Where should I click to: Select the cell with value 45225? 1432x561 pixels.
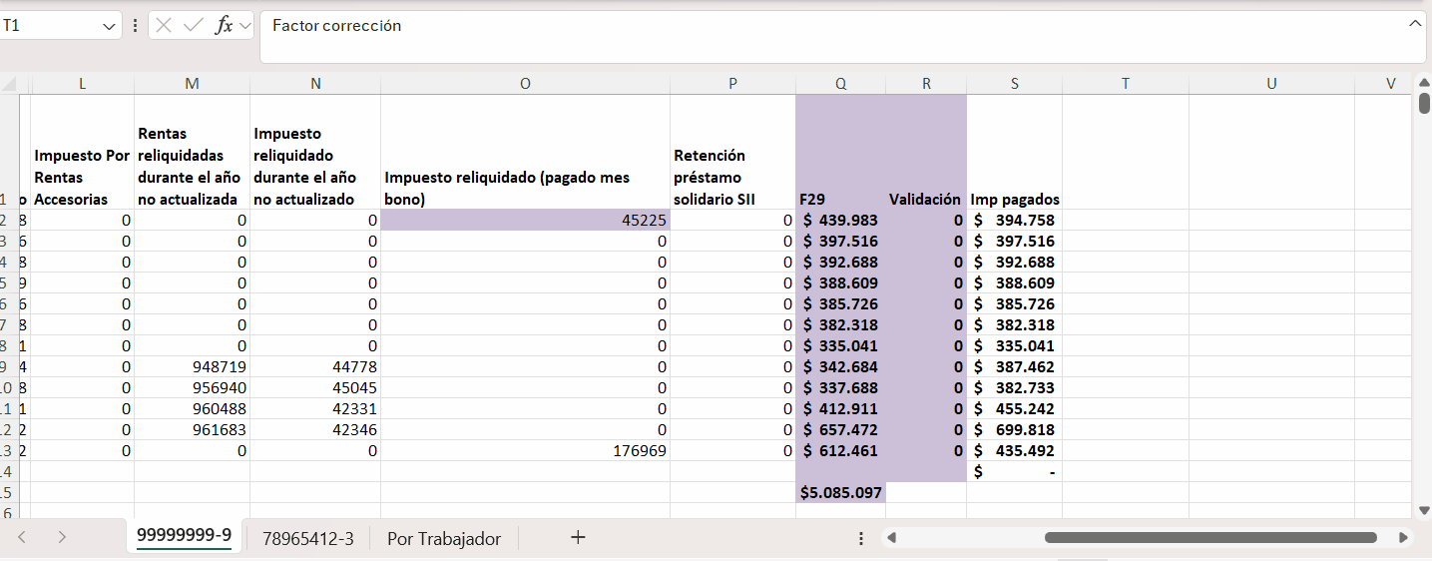point(525,220)
